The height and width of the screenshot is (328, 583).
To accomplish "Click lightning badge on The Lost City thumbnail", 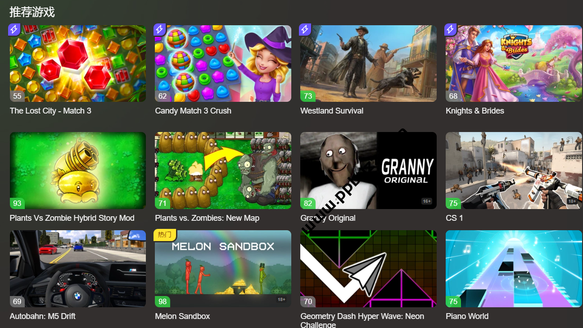I will [x=14, y=30].
